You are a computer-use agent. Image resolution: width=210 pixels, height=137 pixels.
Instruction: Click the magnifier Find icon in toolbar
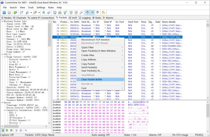click(44, 13)
